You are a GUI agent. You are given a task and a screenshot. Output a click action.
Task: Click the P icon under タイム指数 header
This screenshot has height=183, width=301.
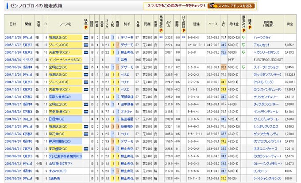click(184, 31)
